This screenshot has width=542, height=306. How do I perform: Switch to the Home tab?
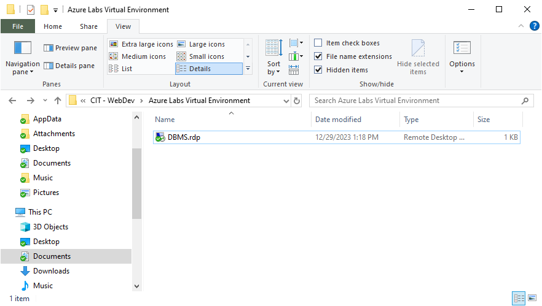tap(53, 26)
